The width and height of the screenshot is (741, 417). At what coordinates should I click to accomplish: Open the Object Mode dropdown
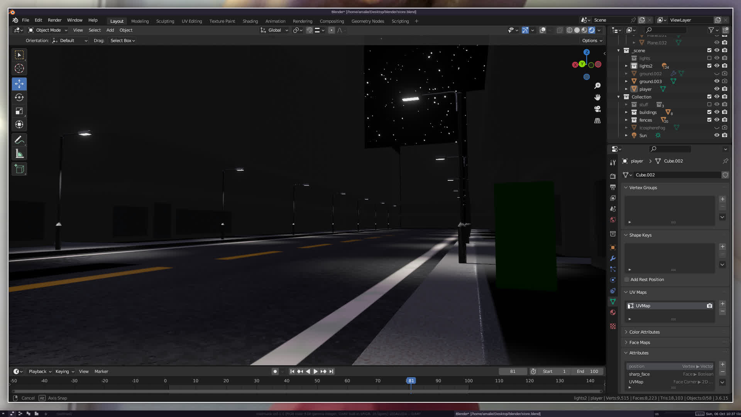coord(48,30)
